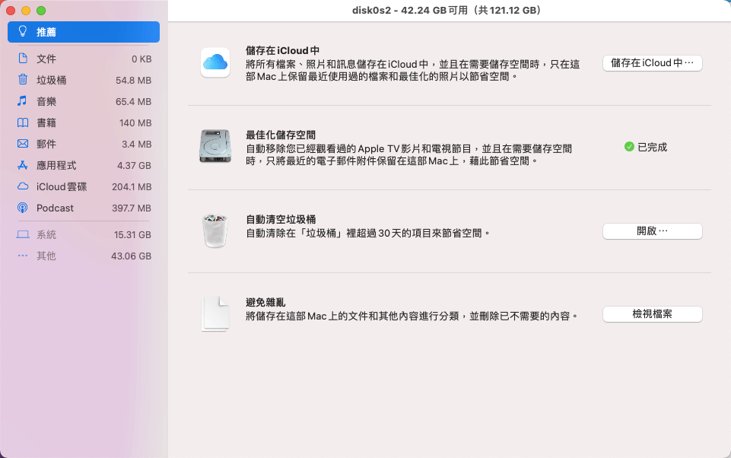Click the 4.37 GB size value

point(134,166)
